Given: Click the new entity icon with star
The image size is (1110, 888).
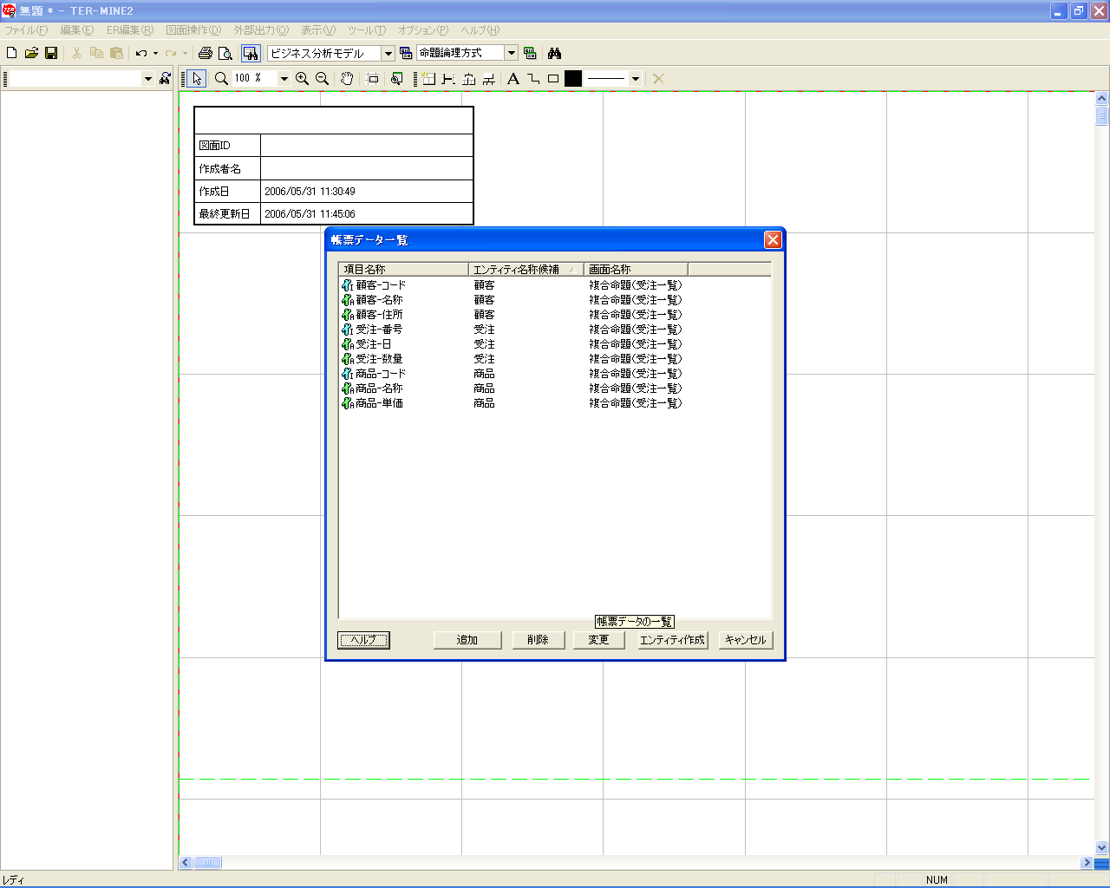Looking at the screenshot, I should point(428,79).
